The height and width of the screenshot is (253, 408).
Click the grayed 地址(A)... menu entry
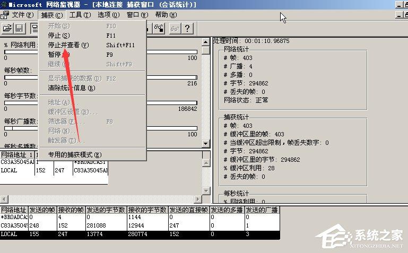tap(92, 102)
